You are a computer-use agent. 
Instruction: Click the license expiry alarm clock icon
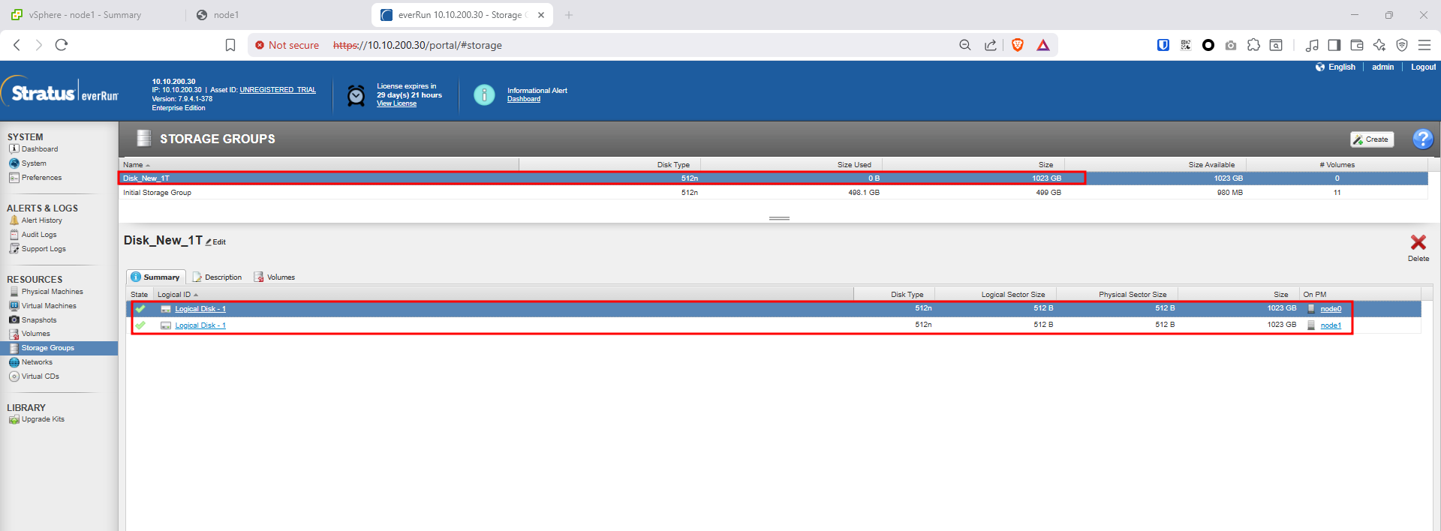click(356, 95)
